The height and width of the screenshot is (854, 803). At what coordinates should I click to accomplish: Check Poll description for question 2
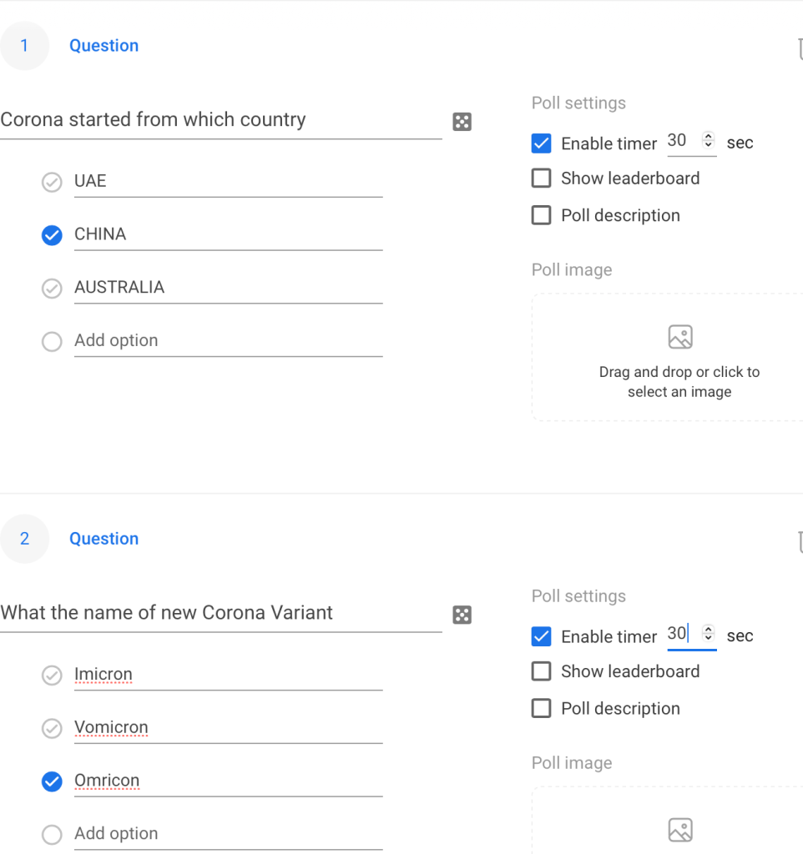(542, 709)
